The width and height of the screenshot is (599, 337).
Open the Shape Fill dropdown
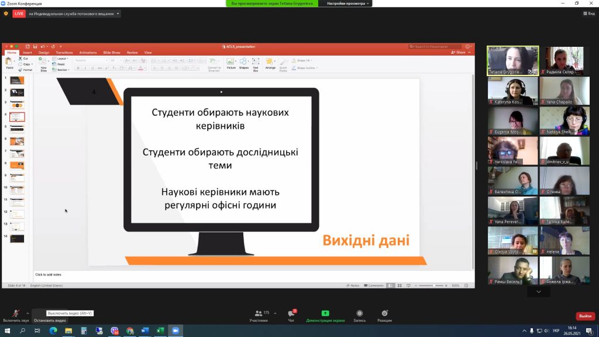[302, 60]
